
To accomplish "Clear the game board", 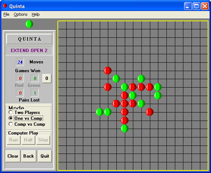I will [13, 156].
